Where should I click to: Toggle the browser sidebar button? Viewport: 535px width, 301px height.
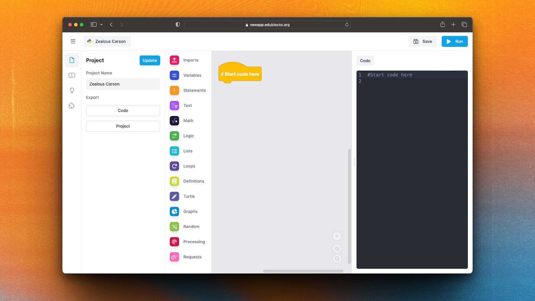click(94, 24)
